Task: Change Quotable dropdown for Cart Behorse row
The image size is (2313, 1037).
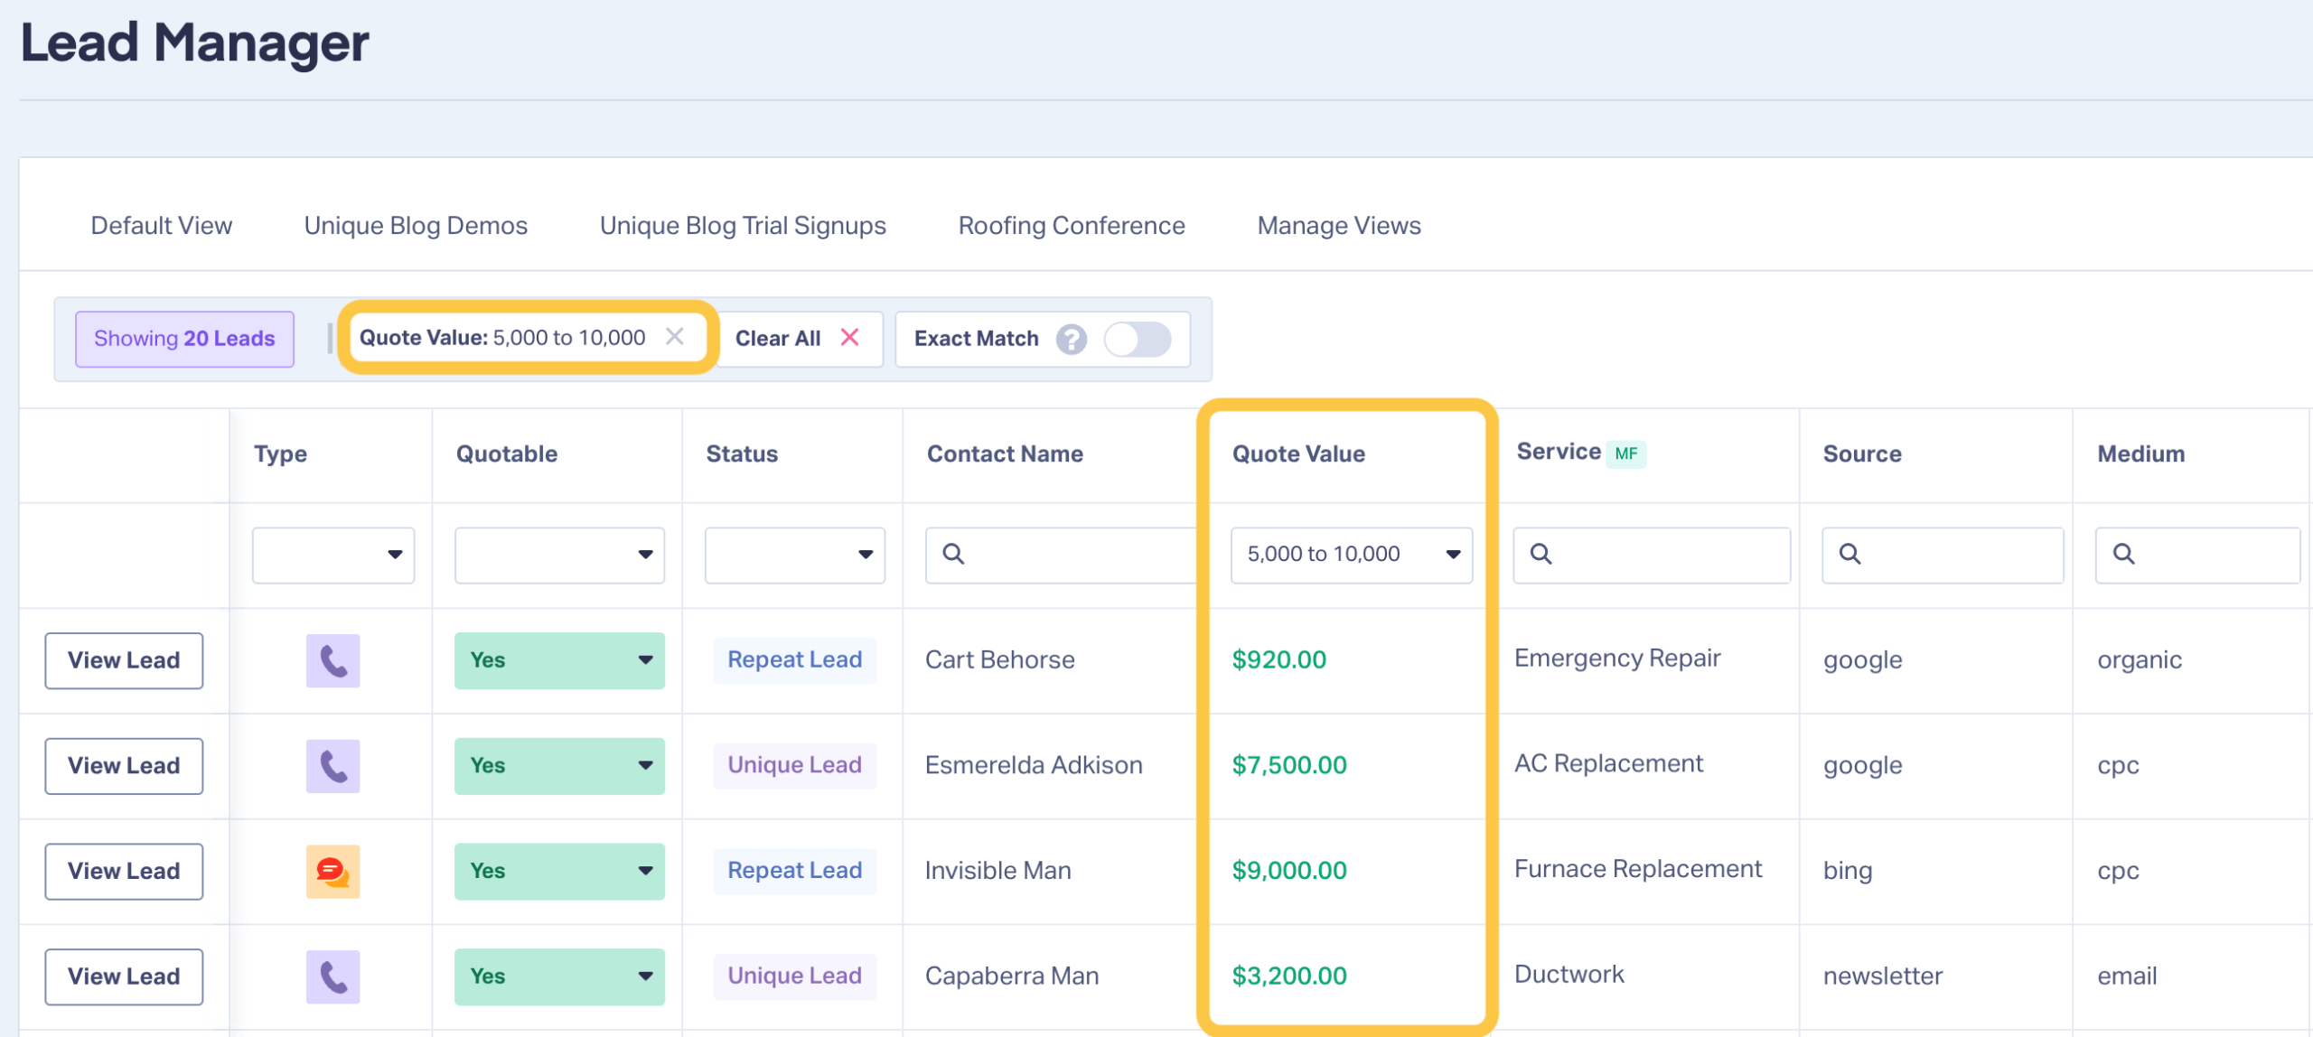Action: click(x=559, y=660)
